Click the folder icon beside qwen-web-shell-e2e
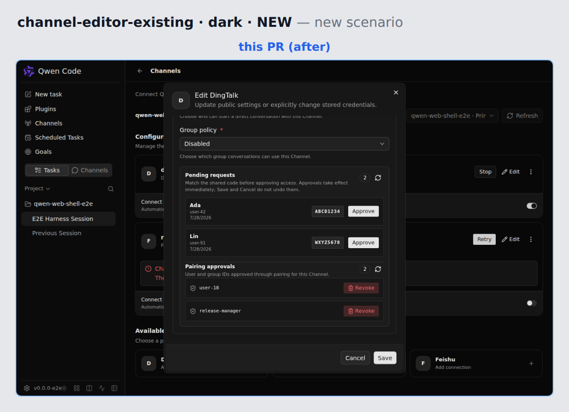 coord(28,204)
